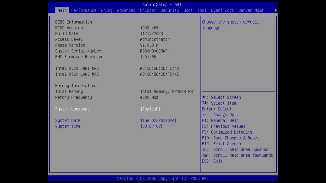The image size is (326, 183).
Task: Click the Agesa Version value v1.0.0.A
Action: point(149,45)
